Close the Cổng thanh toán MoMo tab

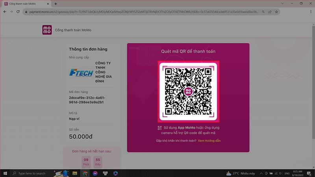tap(48, 4)
